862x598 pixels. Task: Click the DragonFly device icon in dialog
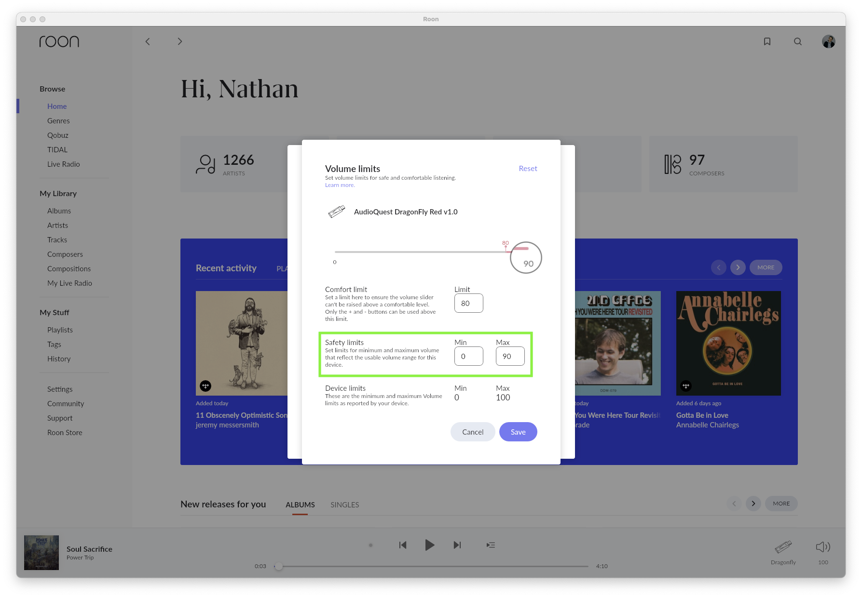(337, 212)
